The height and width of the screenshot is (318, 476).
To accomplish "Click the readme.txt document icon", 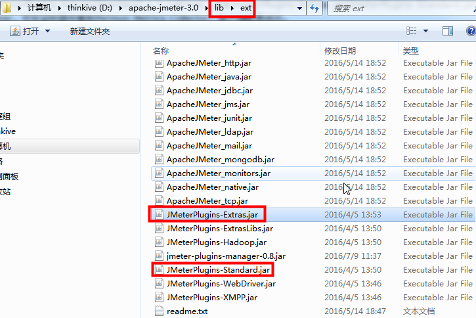I will point(159,311).
